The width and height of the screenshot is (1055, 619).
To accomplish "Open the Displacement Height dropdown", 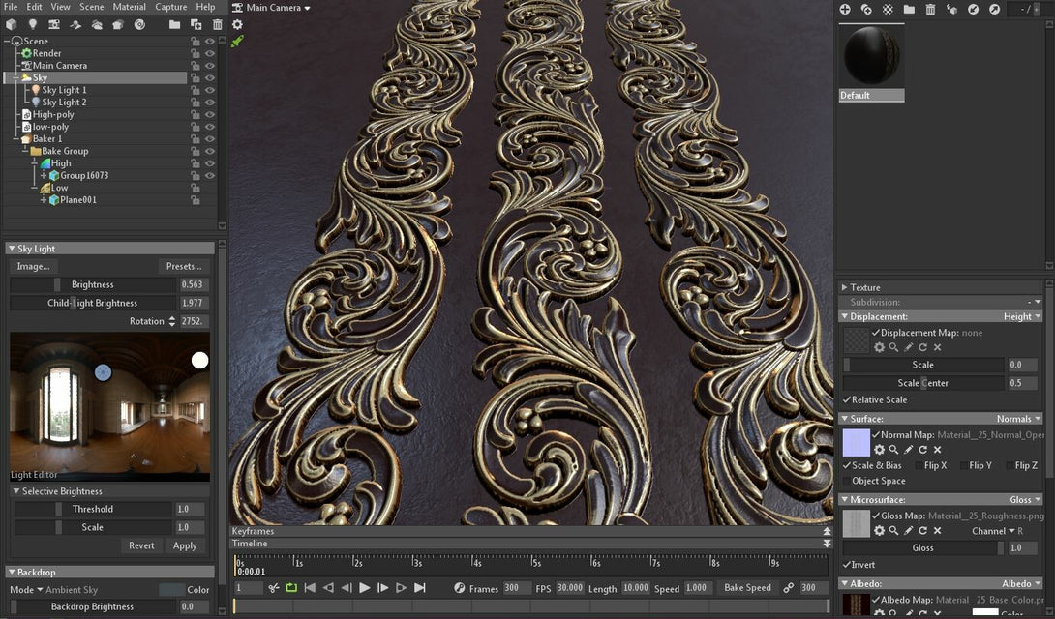I will click(1022, 316).
